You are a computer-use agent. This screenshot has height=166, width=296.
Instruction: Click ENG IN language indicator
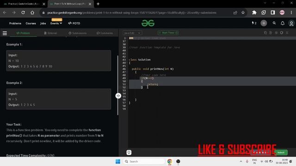click(x=254, y=161)
